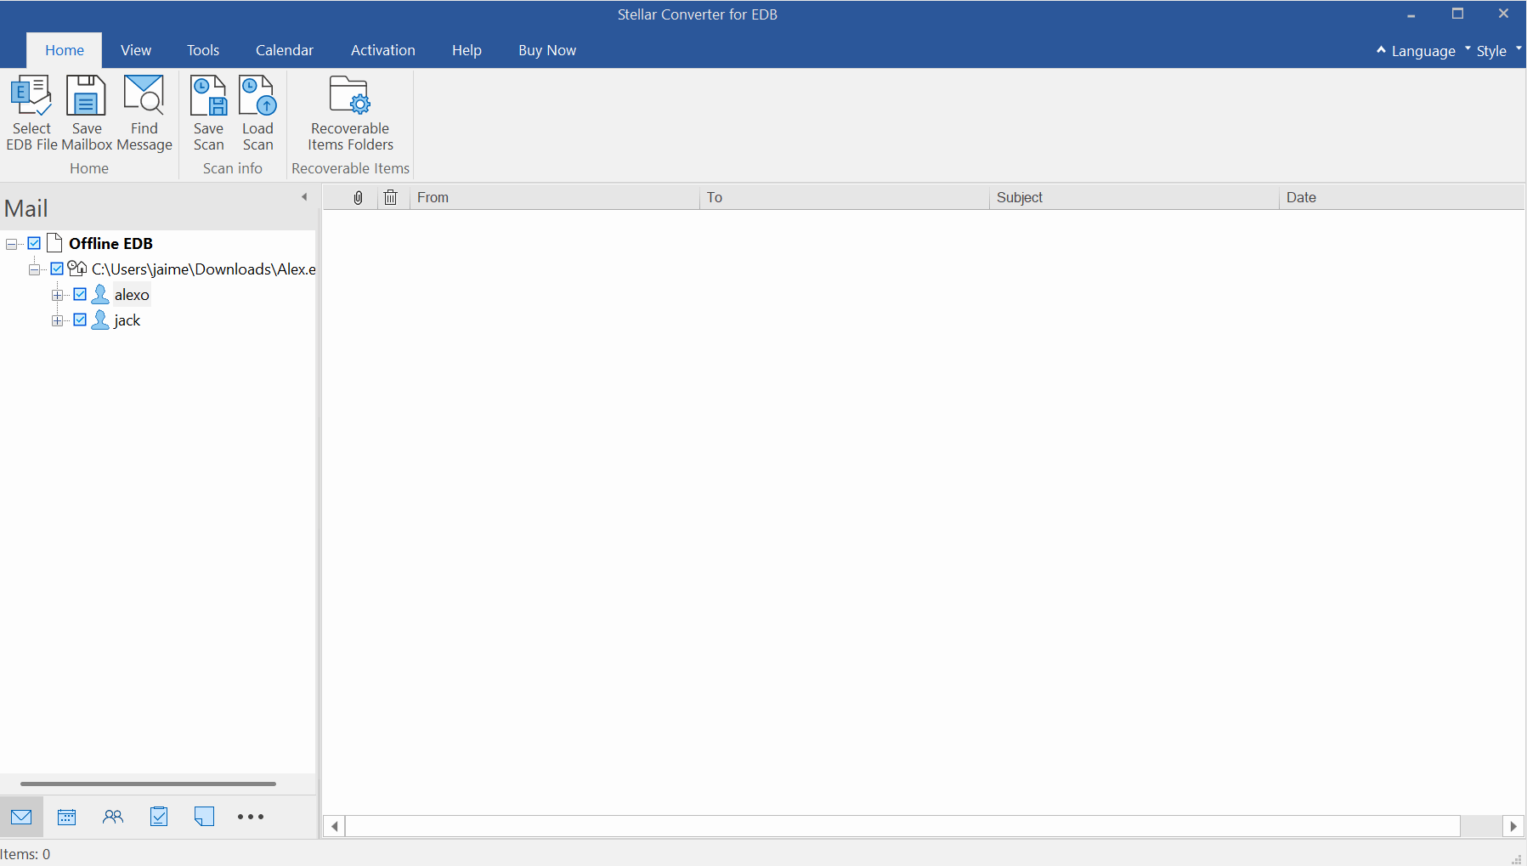The image size is (1527, 866).
Task: Close the Stellar Converter for EDB window
Action: pos(1503,14)
